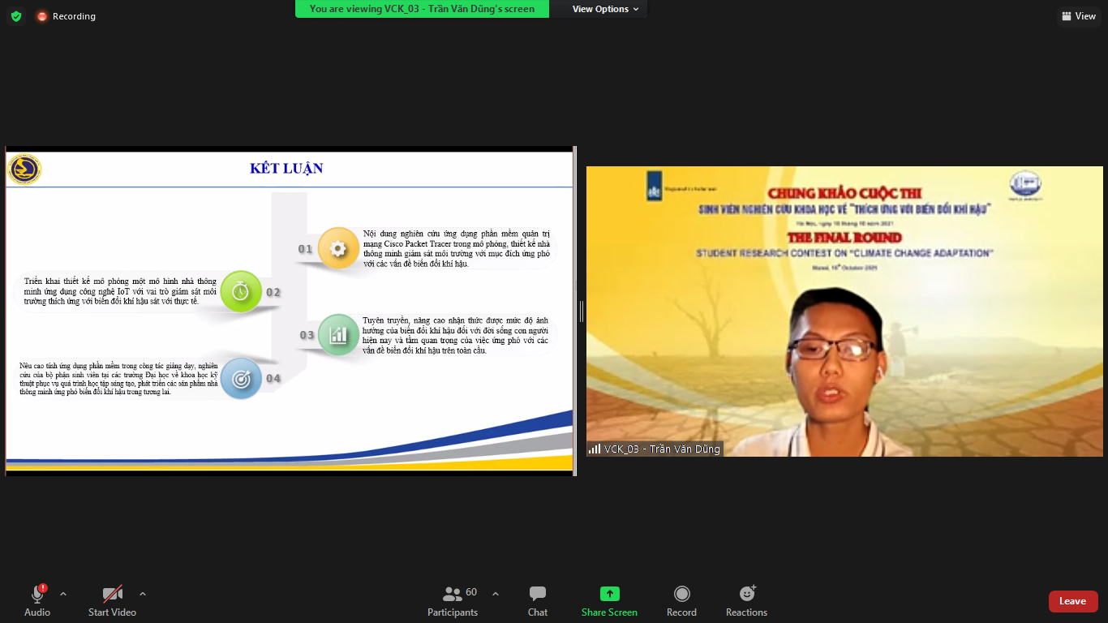Click the red Recording indicator
Image resolution: width=1108 pixels, height=623 pixels.
(x=66, y=16)
